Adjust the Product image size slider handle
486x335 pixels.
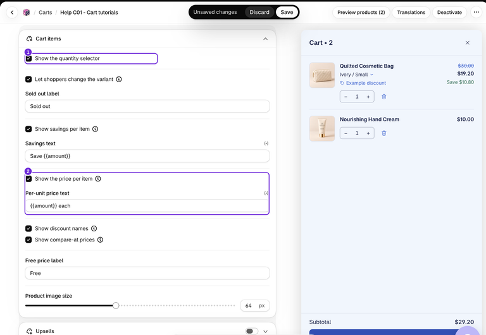[116, 305]
